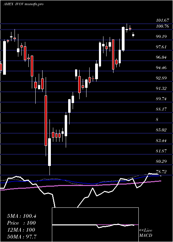This screenshot has width=173, height=242.
Task: Click the 91.32 price axis label
Action: click(x=161, y=89)
